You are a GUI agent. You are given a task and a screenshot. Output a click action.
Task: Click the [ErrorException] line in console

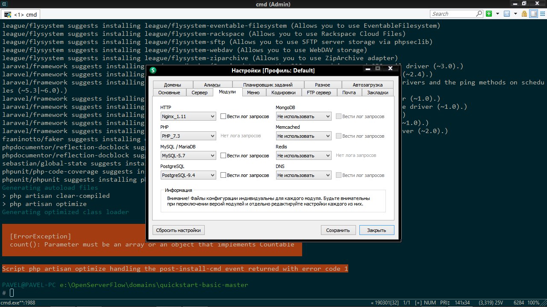point(40,236)
